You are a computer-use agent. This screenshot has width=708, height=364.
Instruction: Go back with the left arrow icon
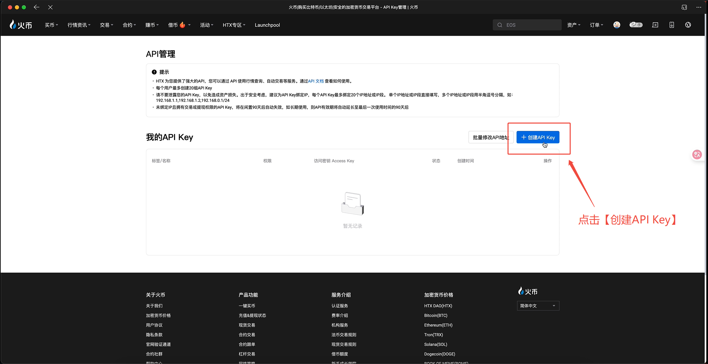pyautogui.click(x=36, y=7)
